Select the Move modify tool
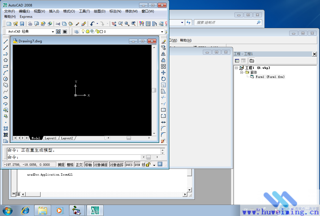This screenshot has height=216, width=320. (163, 73)
